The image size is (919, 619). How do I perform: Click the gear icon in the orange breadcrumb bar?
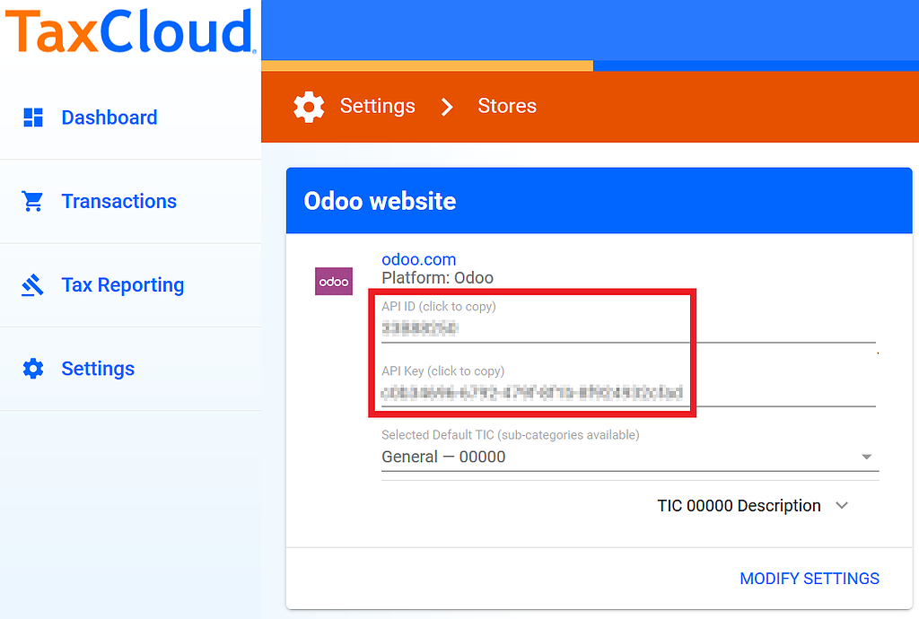tap(310, 107)
